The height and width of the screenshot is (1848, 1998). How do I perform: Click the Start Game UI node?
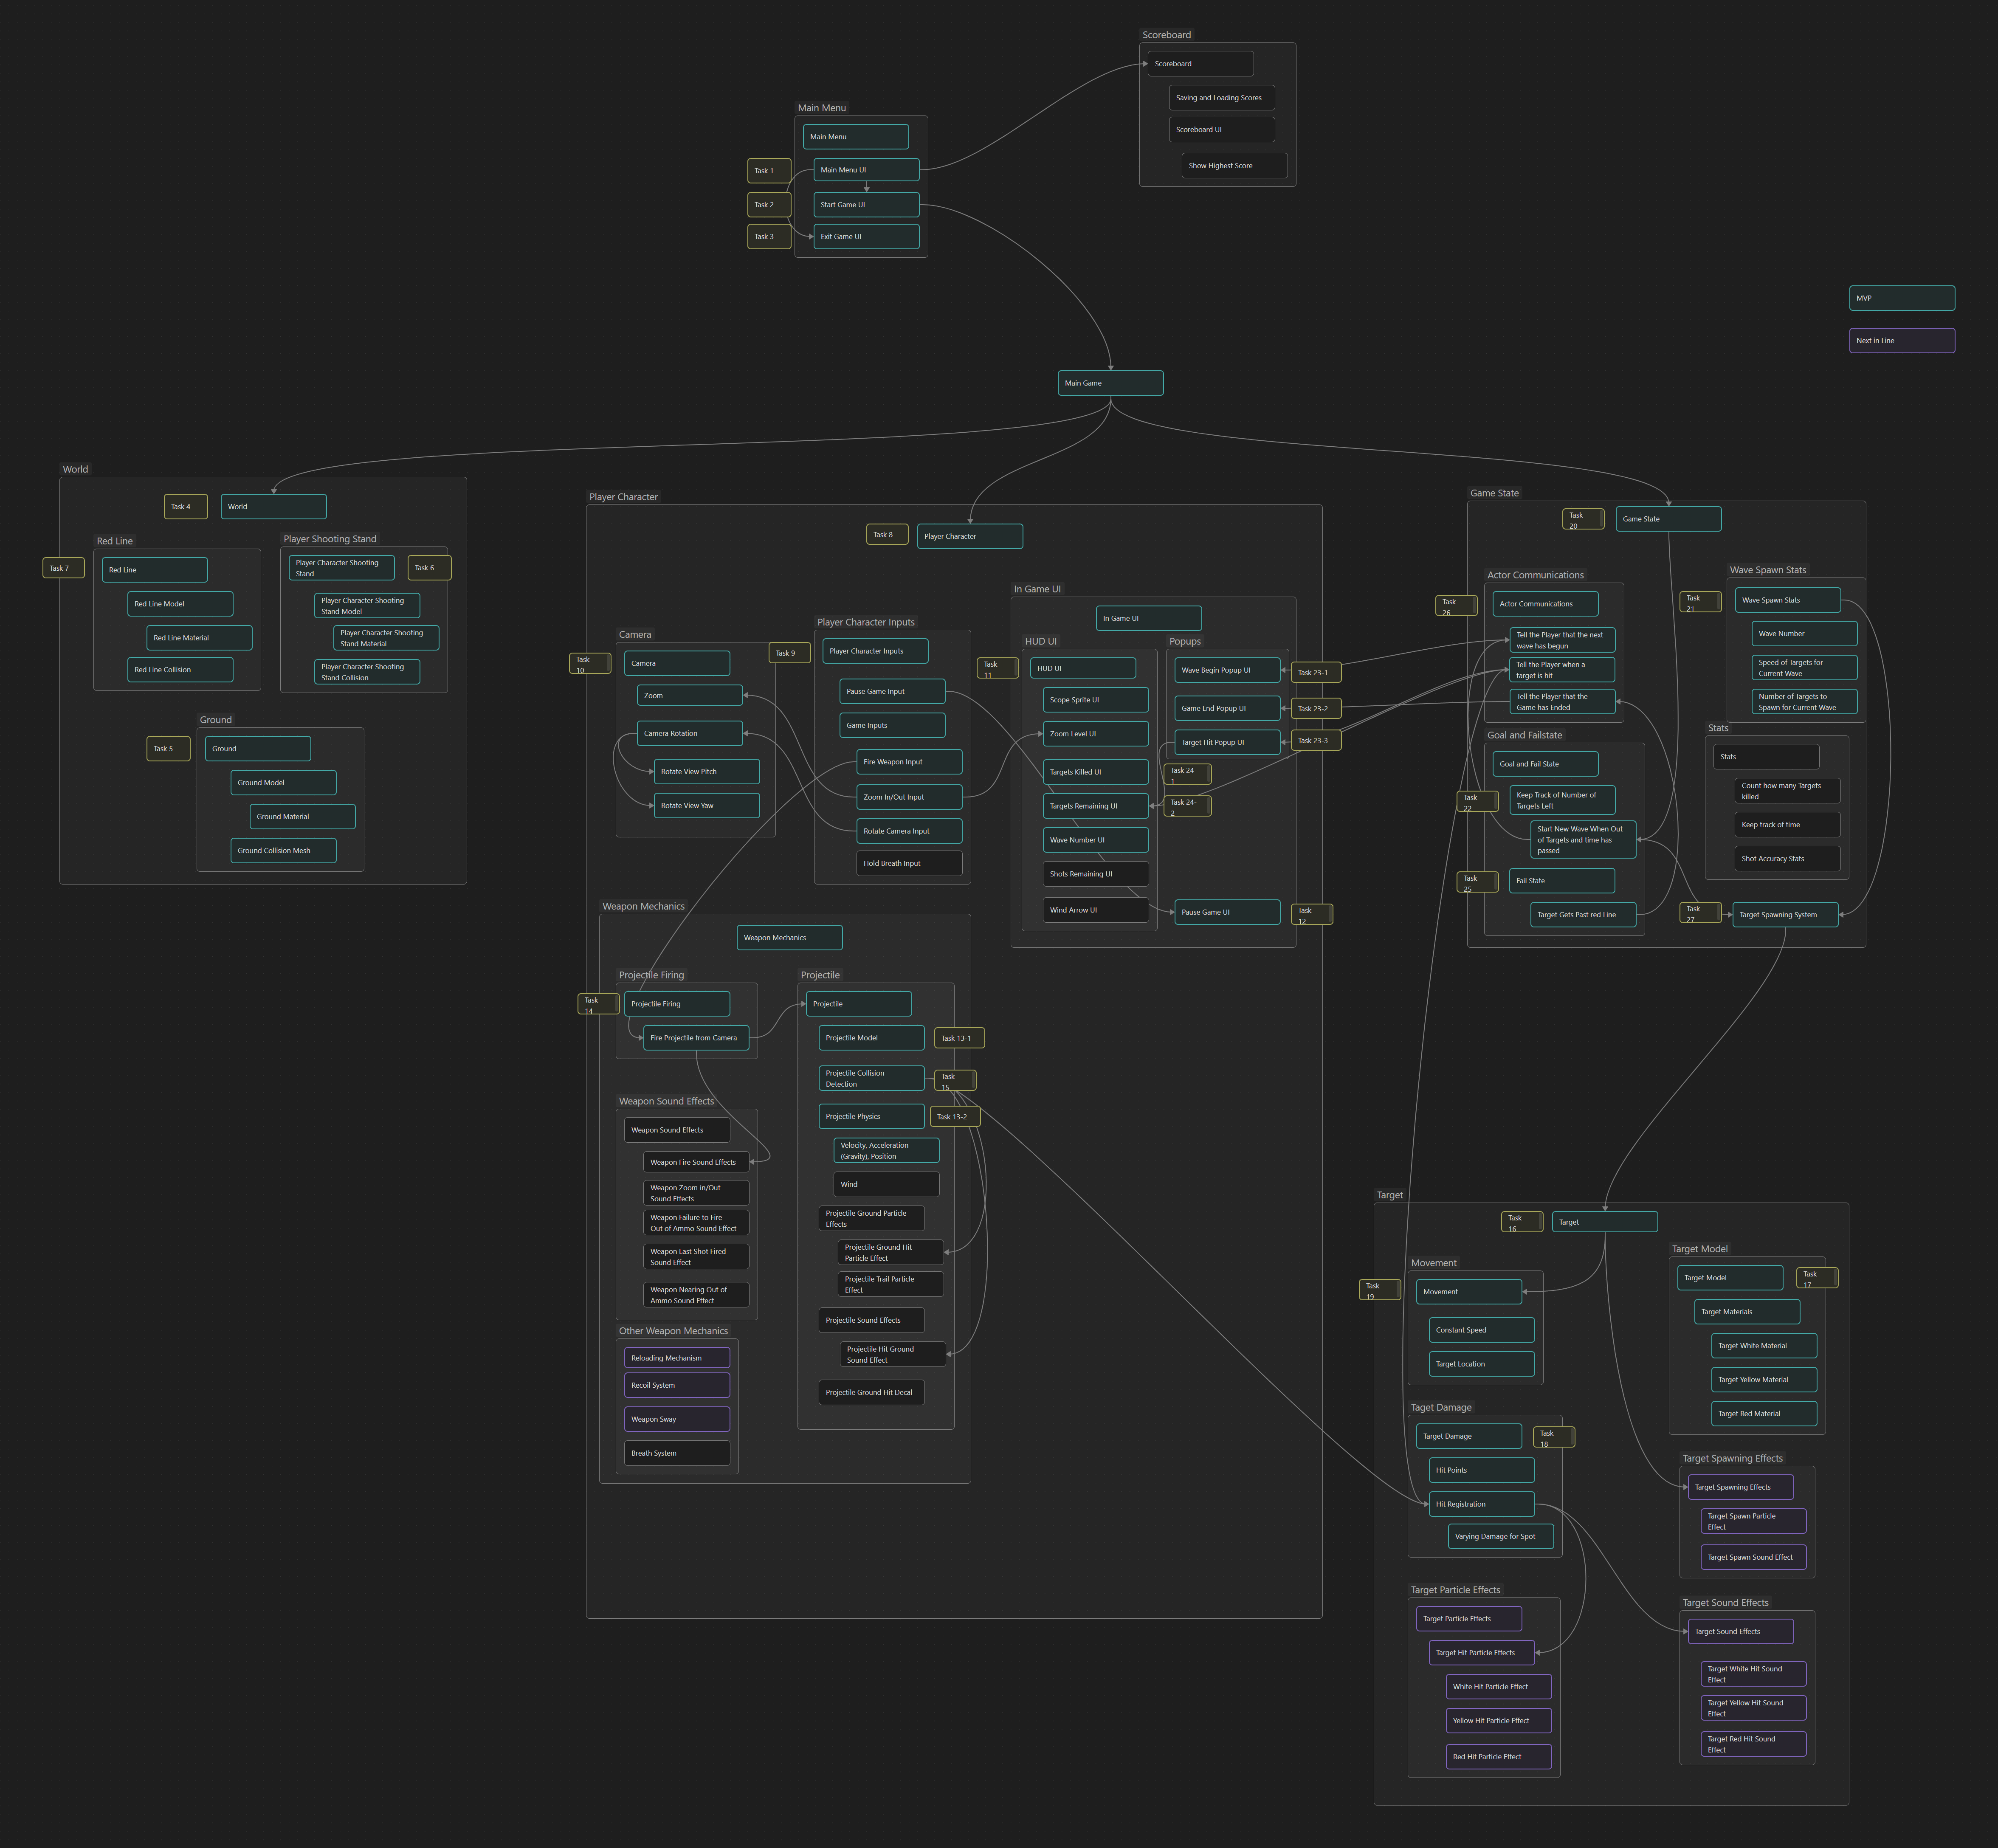[x=866, y=205]
